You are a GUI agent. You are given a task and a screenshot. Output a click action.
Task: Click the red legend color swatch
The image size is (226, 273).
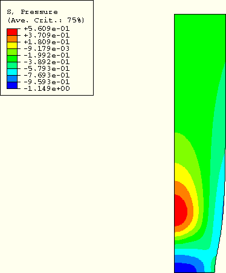point(12,32)
